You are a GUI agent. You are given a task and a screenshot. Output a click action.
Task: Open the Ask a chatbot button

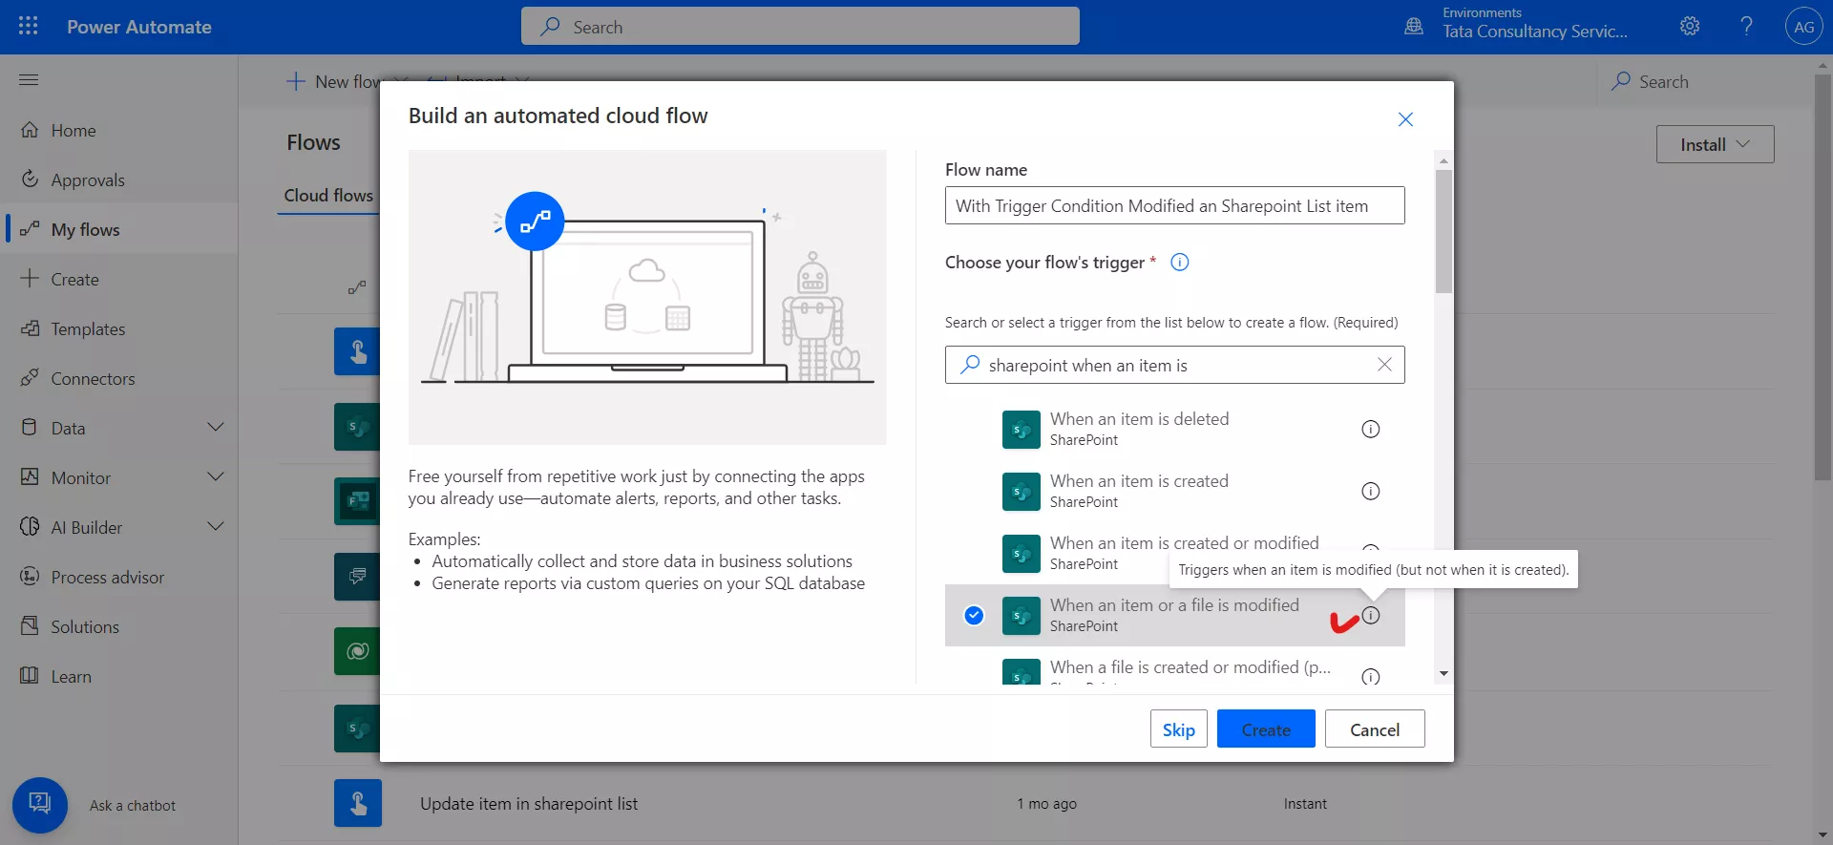[x=40, y=805]
